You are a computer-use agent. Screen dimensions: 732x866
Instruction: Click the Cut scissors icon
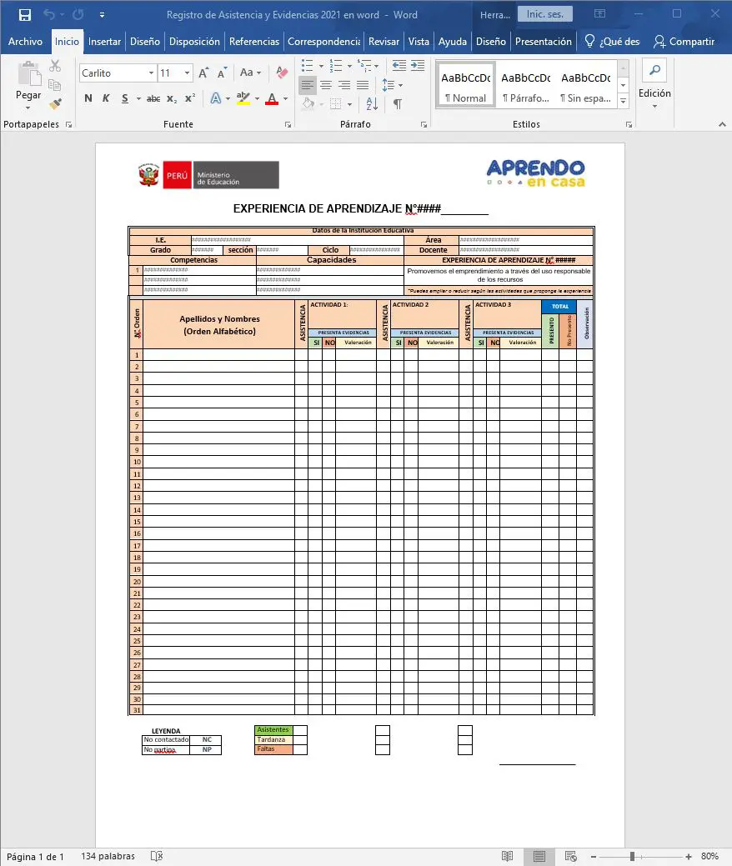[x=55, y=66]
